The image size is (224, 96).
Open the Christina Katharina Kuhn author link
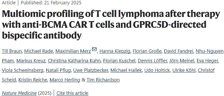coord(74,61)
